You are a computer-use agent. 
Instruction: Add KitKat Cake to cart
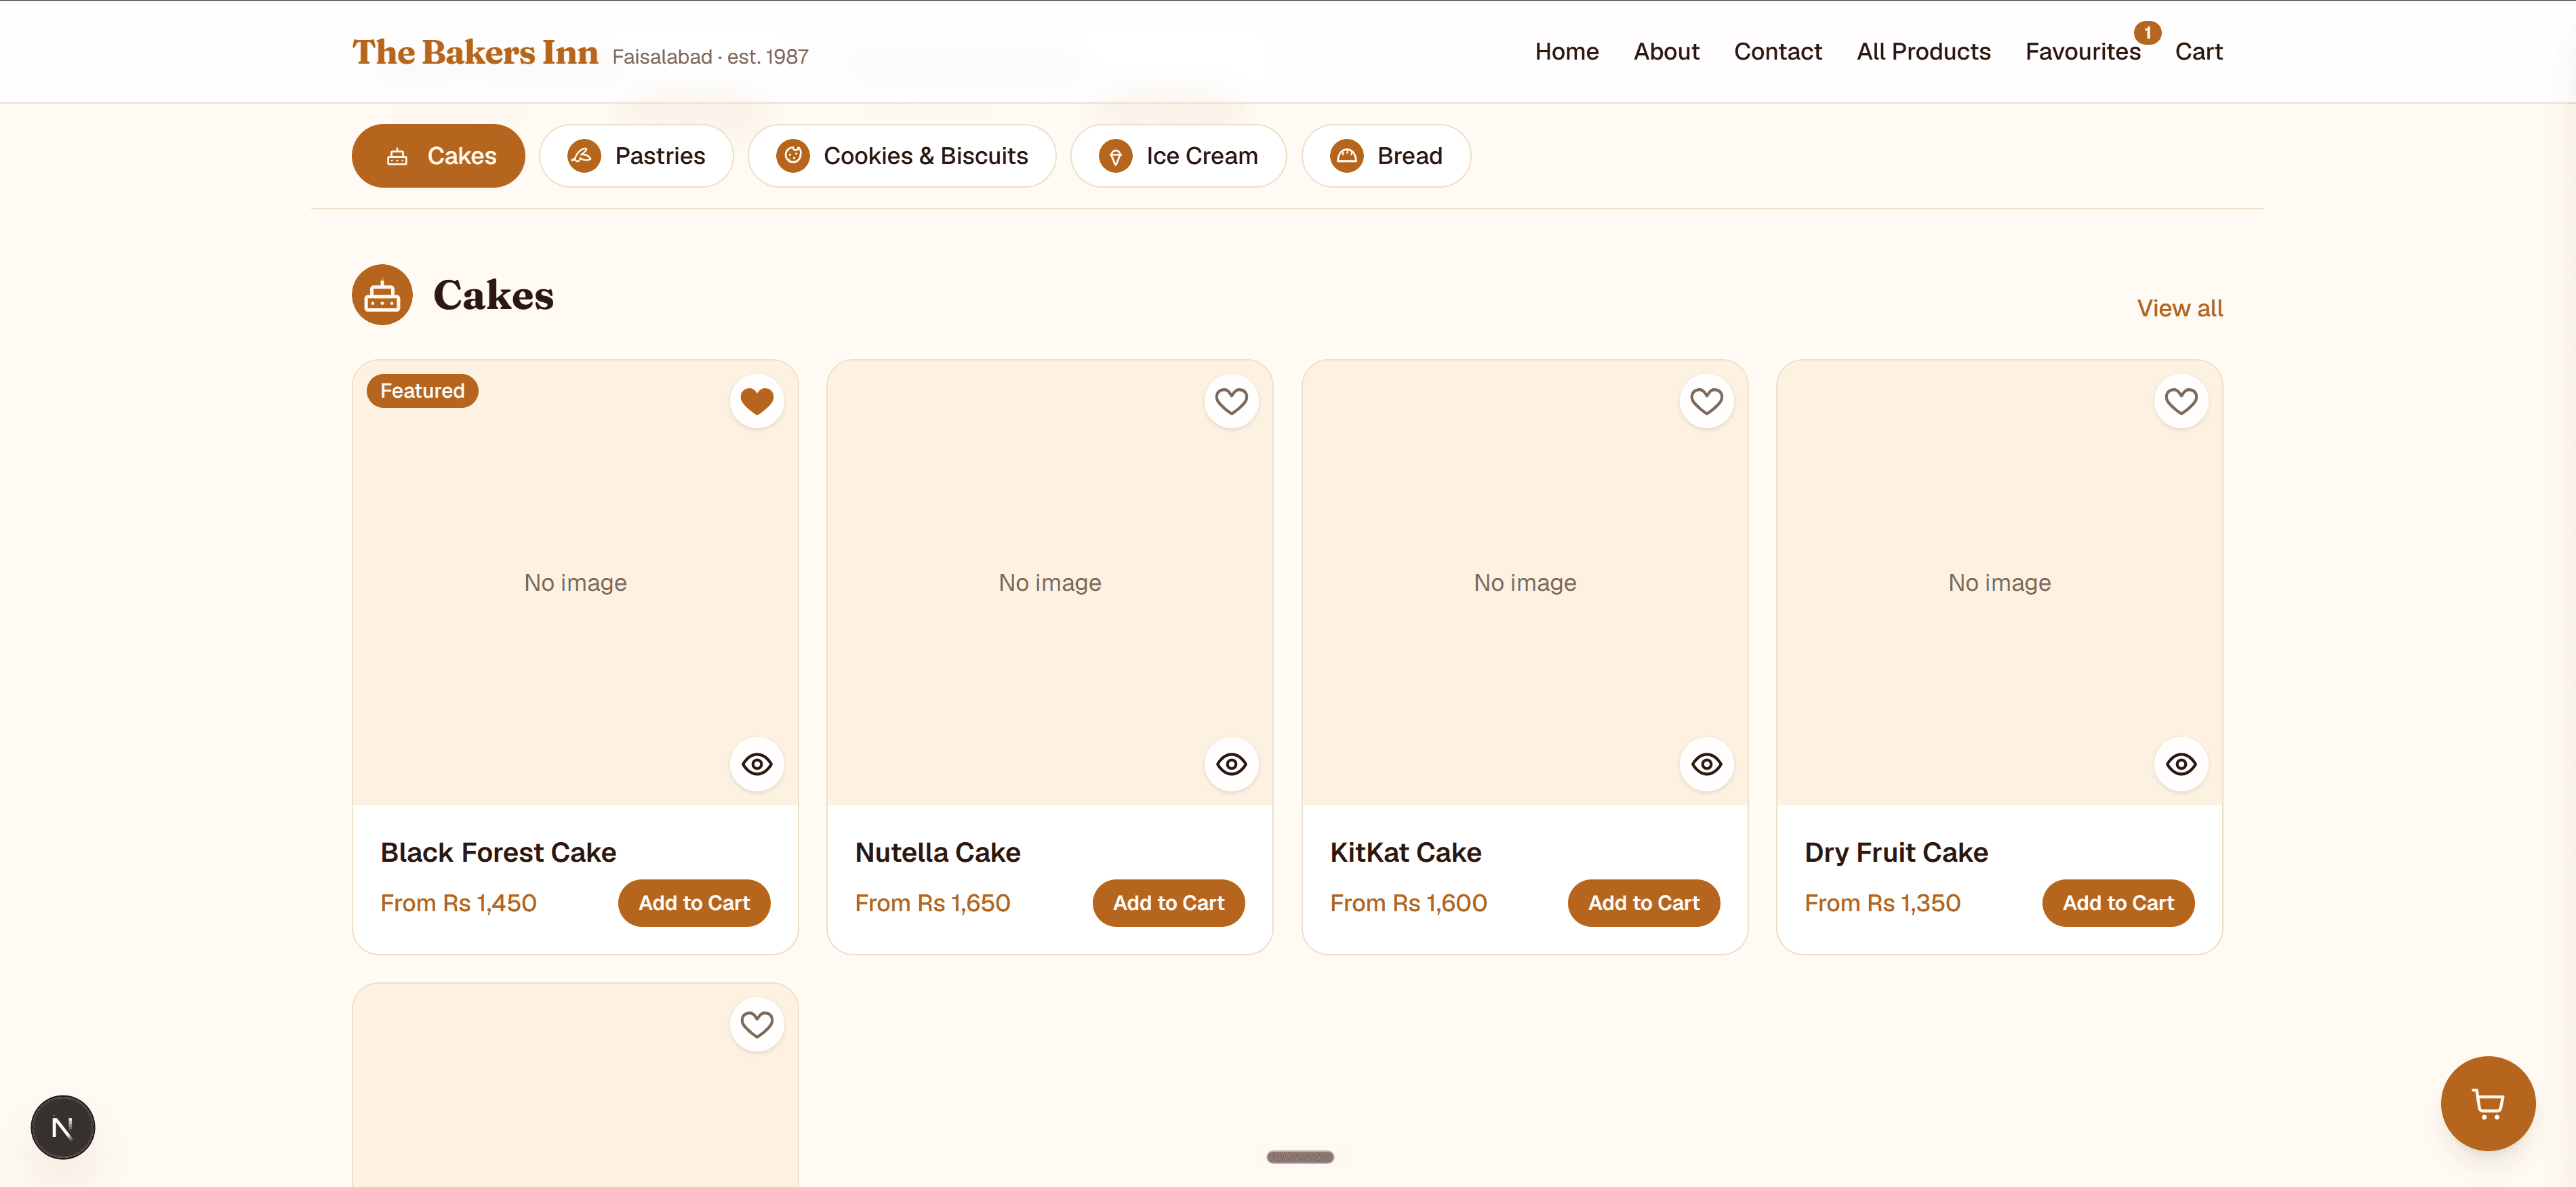click(1643, 903)
